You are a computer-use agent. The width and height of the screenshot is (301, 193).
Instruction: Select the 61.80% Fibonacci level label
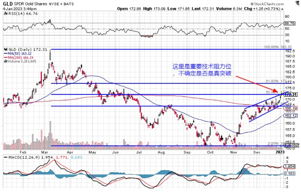click(274, 81)
